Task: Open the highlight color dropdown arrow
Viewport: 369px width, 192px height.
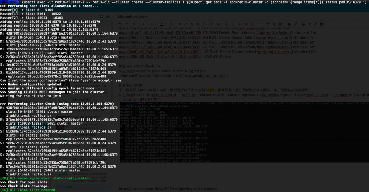Action: 175,24
